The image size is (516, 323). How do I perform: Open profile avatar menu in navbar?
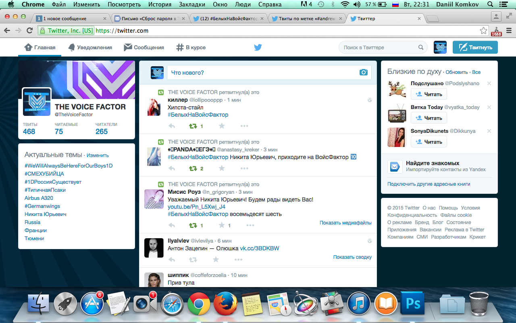click(440, 47)
